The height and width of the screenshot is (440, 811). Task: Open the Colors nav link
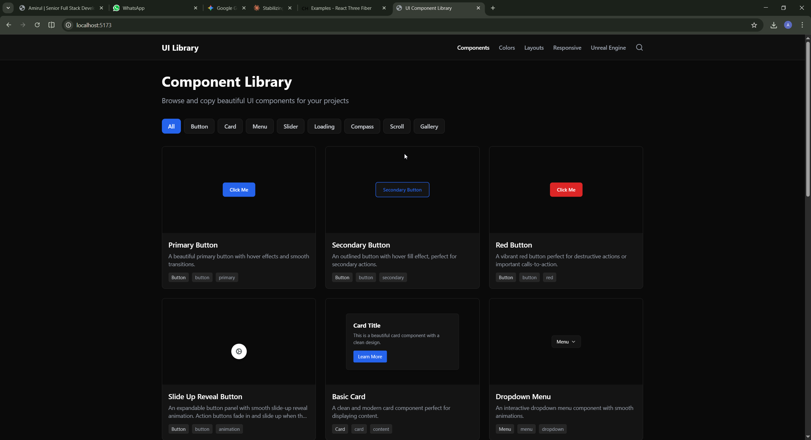click(x=507, y=48)
